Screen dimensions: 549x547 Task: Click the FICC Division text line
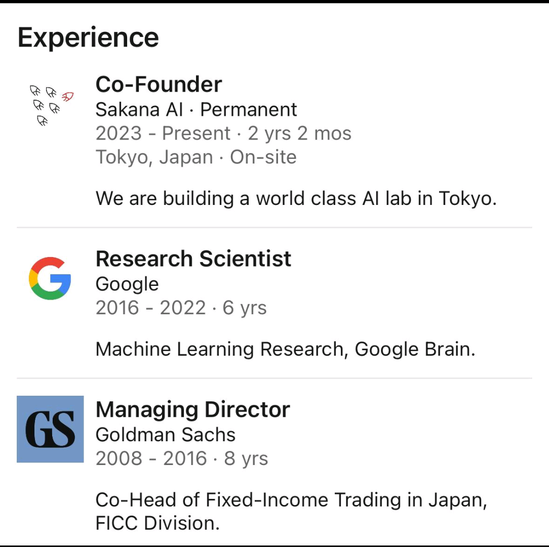tap(158, 523)
